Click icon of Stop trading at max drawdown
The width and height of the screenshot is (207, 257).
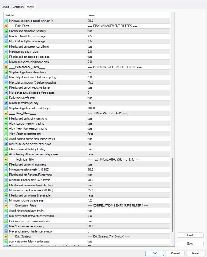tap(6, 72)
